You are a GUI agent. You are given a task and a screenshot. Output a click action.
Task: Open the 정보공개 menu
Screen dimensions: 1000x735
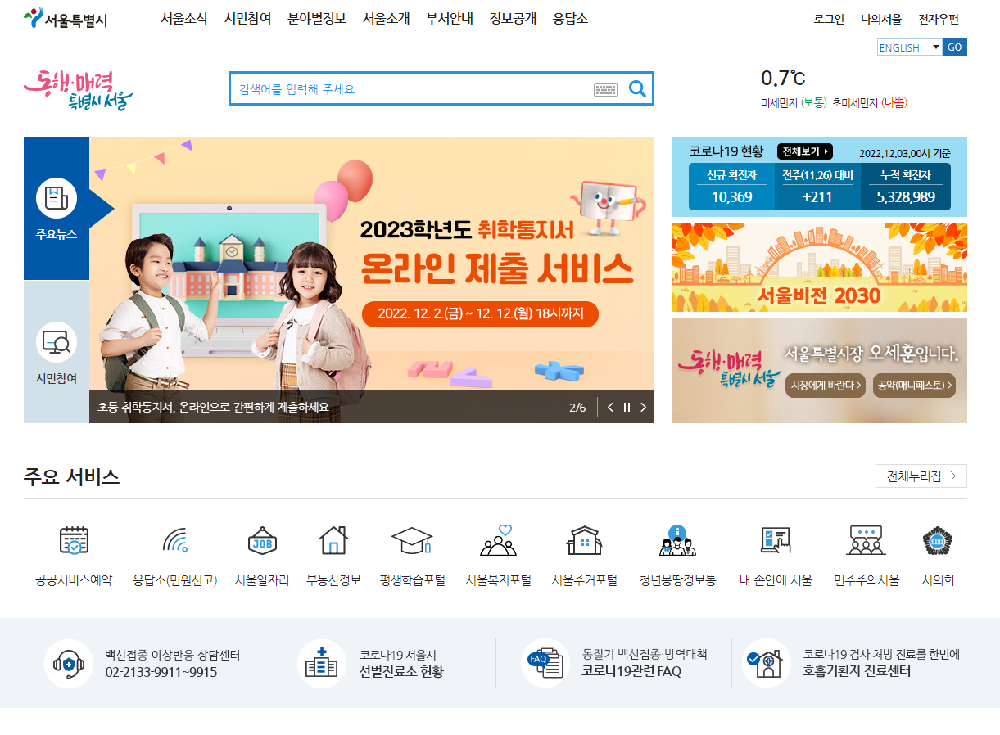click(x=513, y=19)
